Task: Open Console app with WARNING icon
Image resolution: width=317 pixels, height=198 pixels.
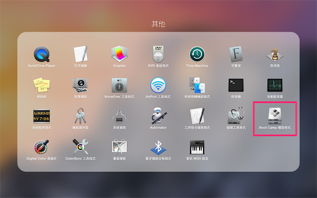Action: [x=42, y=116]
